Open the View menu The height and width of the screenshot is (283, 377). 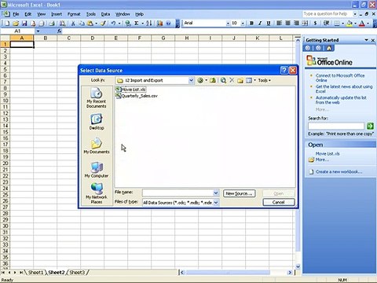41,14
